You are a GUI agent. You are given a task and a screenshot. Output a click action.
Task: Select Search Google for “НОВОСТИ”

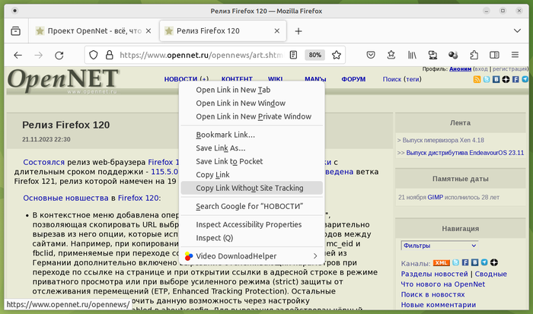tap(251, 206)
